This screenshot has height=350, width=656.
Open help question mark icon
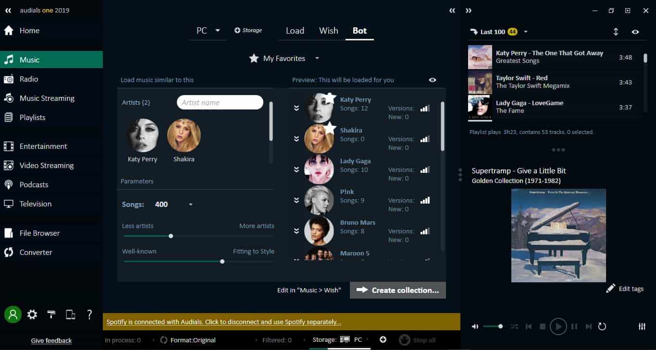coord(89,314)
